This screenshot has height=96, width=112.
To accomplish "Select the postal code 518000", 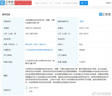I will [x=82, y=62].
